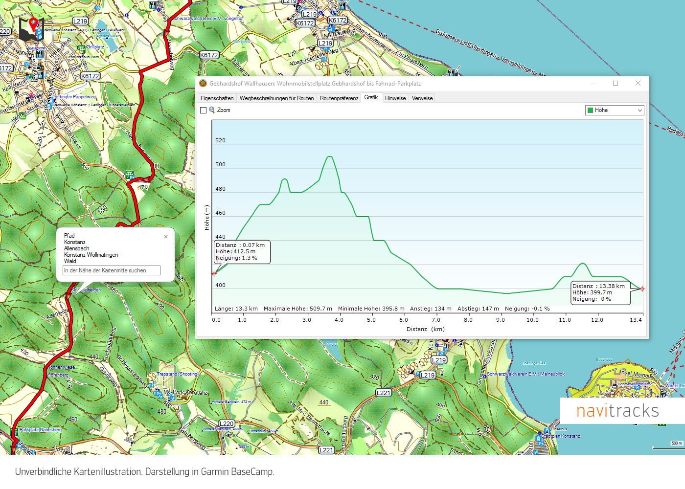Click the Zoom magnifier icon
Screen dimensions: 685x489
(212, 110)
